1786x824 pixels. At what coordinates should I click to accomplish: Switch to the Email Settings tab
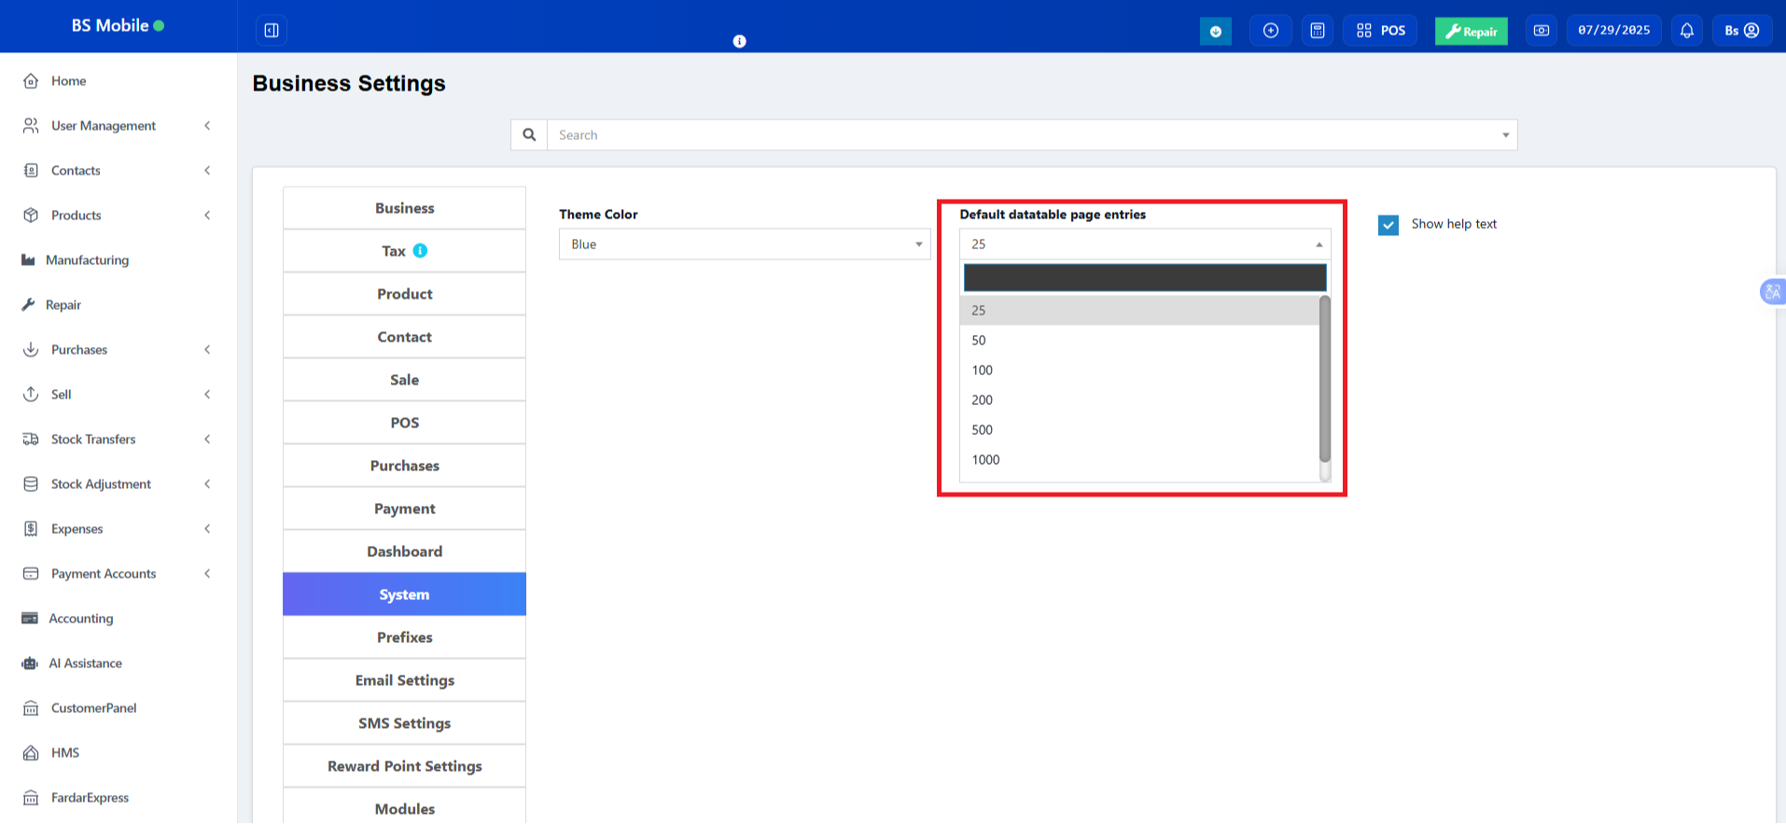[404, 680]
